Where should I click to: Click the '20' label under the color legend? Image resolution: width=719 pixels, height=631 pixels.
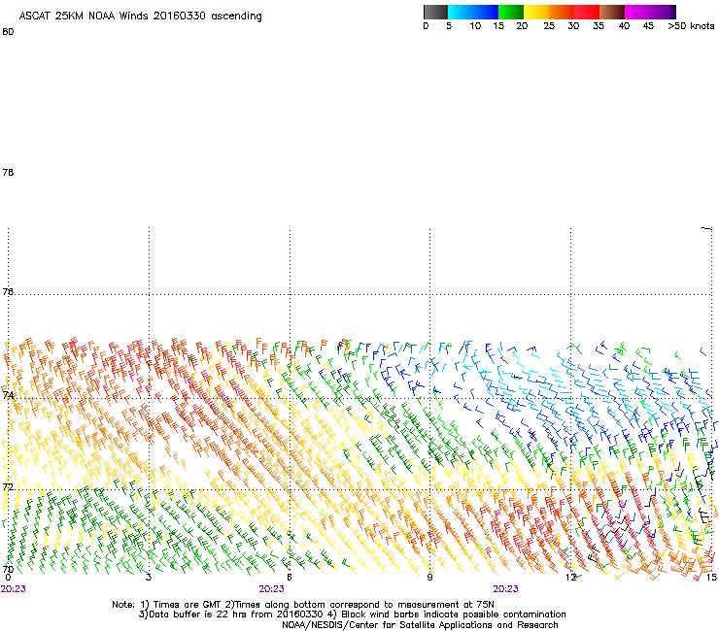(522, 26)
